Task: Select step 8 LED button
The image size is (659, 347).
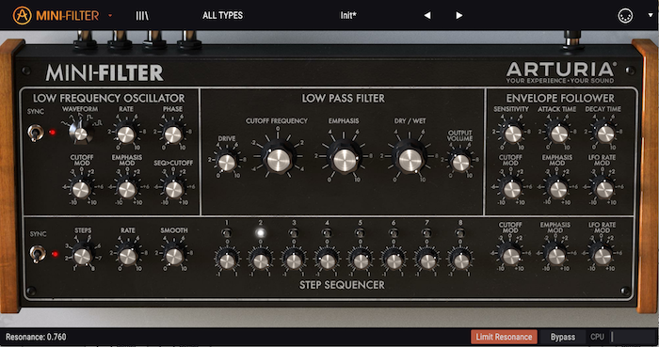Action: pyautogui.click(x=459, y=232)
